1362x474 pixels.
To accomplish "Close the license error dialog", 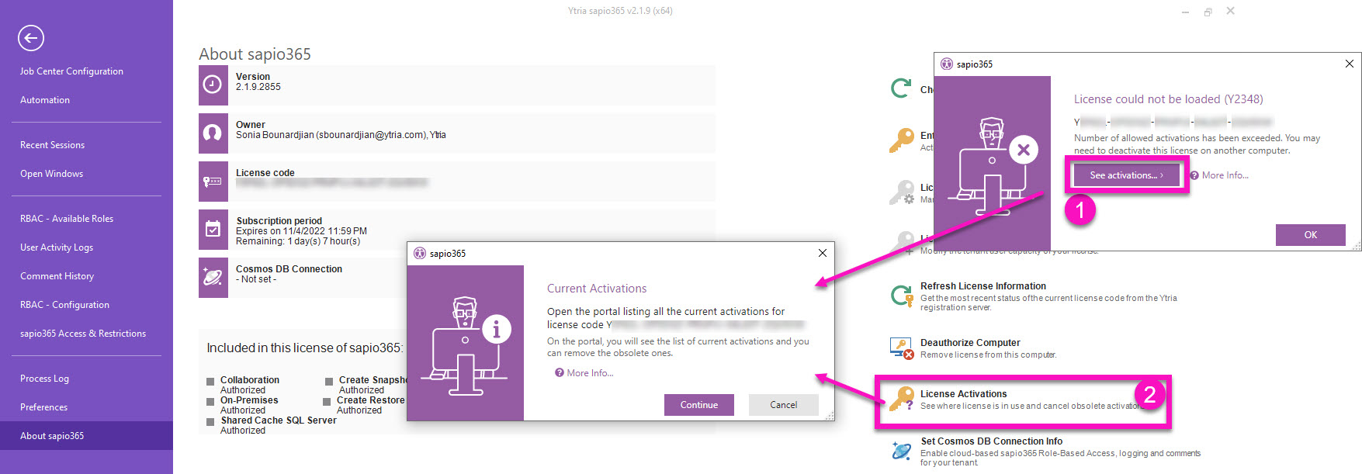I will coord(1349,64).
